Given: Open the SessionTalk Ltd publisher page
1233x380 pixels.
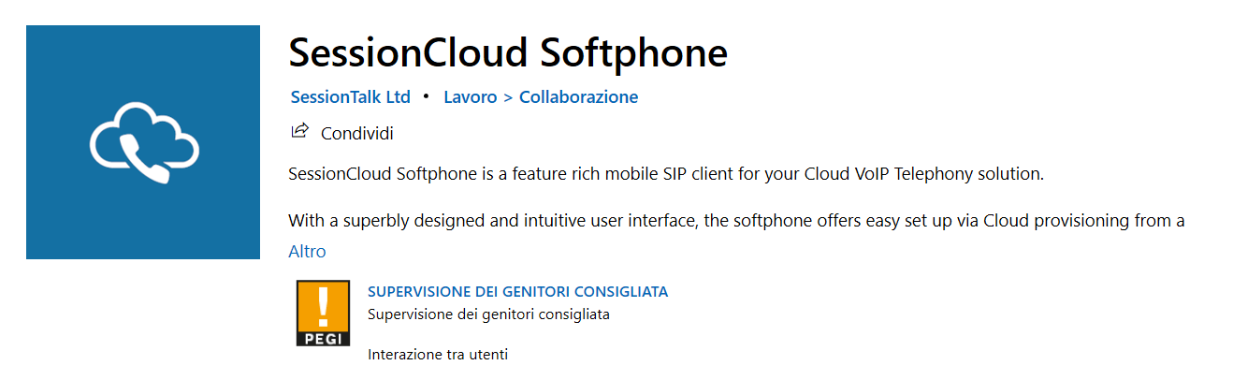Looking at the screenshot, I should [351, 97].
